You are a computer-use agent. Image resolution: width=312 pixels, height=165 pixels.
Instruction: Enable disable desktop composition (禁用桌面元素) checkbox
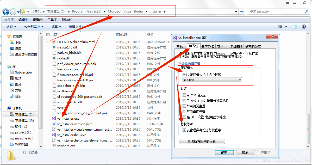(184, 112)
